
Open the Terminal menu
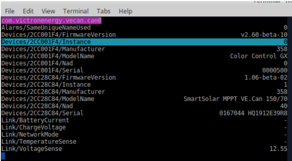(x=76, y=11)
